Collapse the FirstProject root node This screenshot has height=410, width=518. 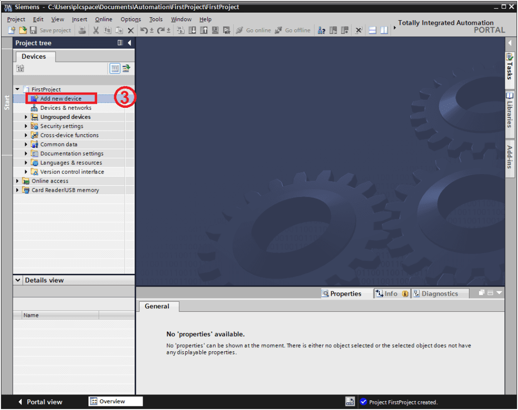click(18, 90)
